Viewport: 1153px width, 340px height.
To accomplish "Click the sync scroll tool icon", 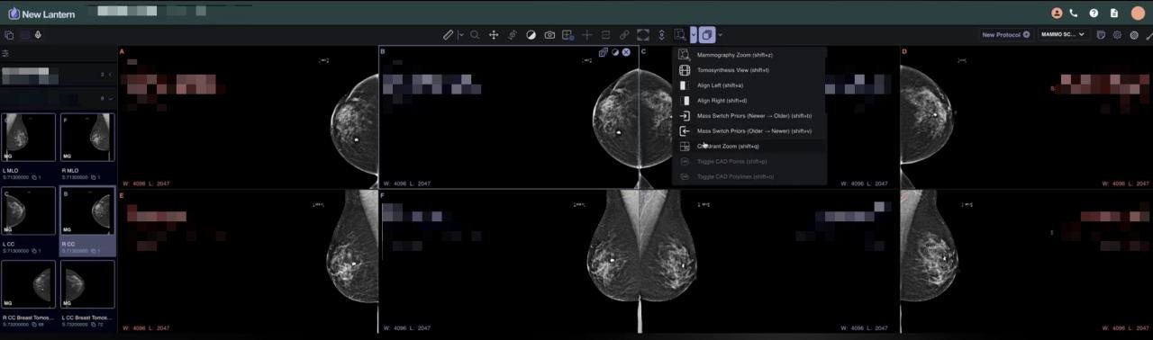I will [513, 35].
